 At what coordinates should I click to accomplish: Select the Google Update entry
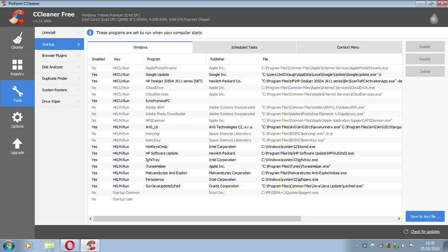[245, 74]
